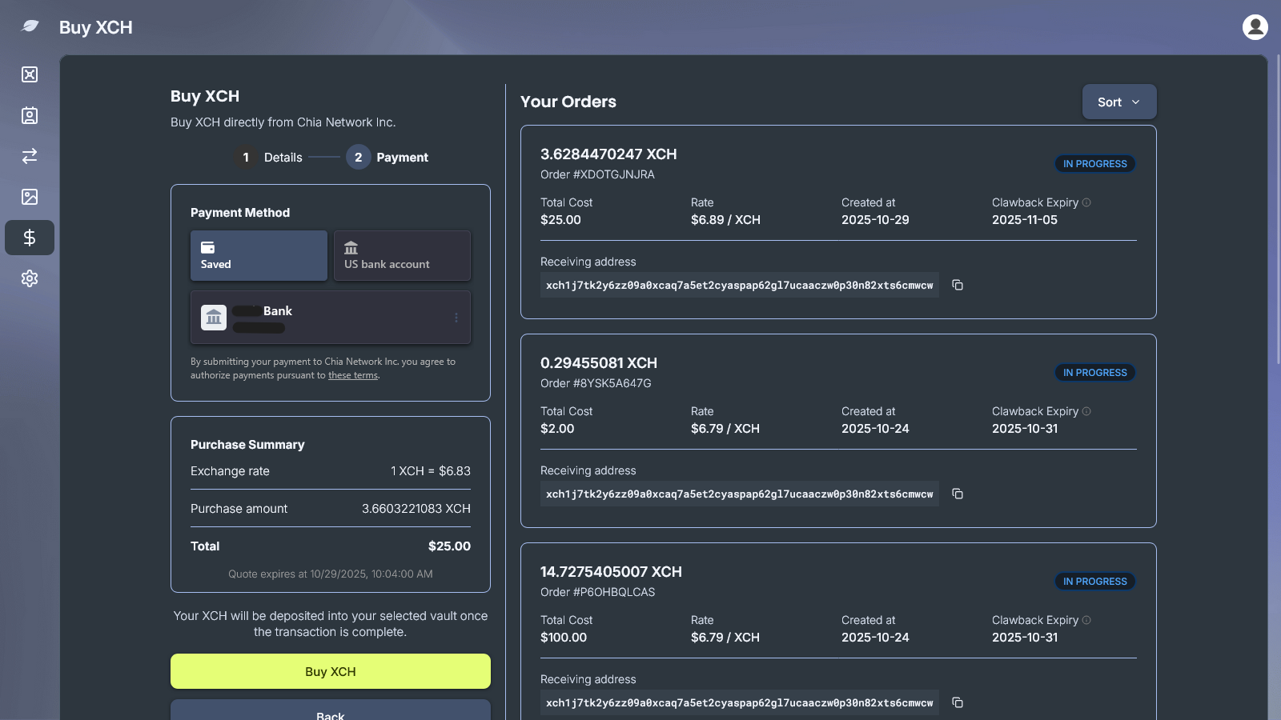Open the contacts icon in the sidebar
Viewport: 1281px width, 720px height.
[x=30, y=115]
